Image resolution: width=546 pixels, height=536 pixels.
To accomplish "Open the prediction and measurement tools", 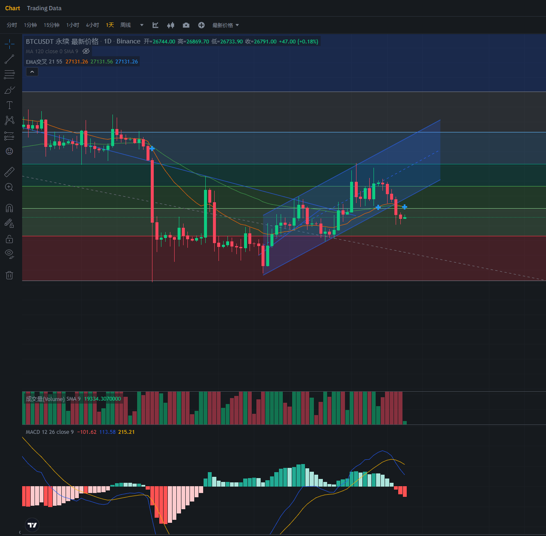I will click(9, 136).
